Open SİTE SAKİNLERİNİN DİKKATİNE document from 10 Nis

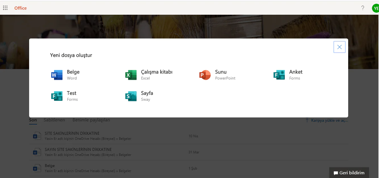coord(189,136)
